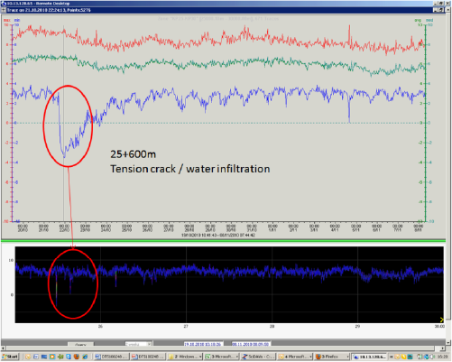Viewport: 452px width, 362px height.
Task: Click the start date field showing 19.10.2010
Action: point(203,344)
